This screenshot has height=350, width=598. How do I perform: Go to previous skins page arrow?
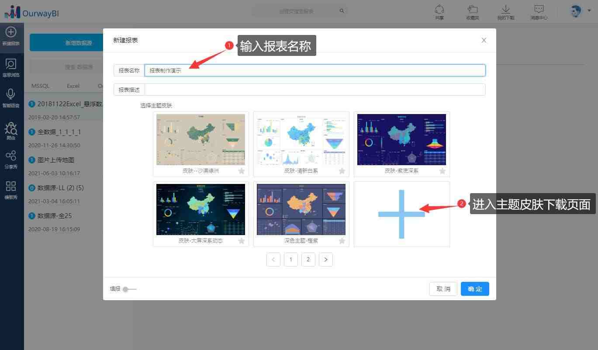coord(273,260)
